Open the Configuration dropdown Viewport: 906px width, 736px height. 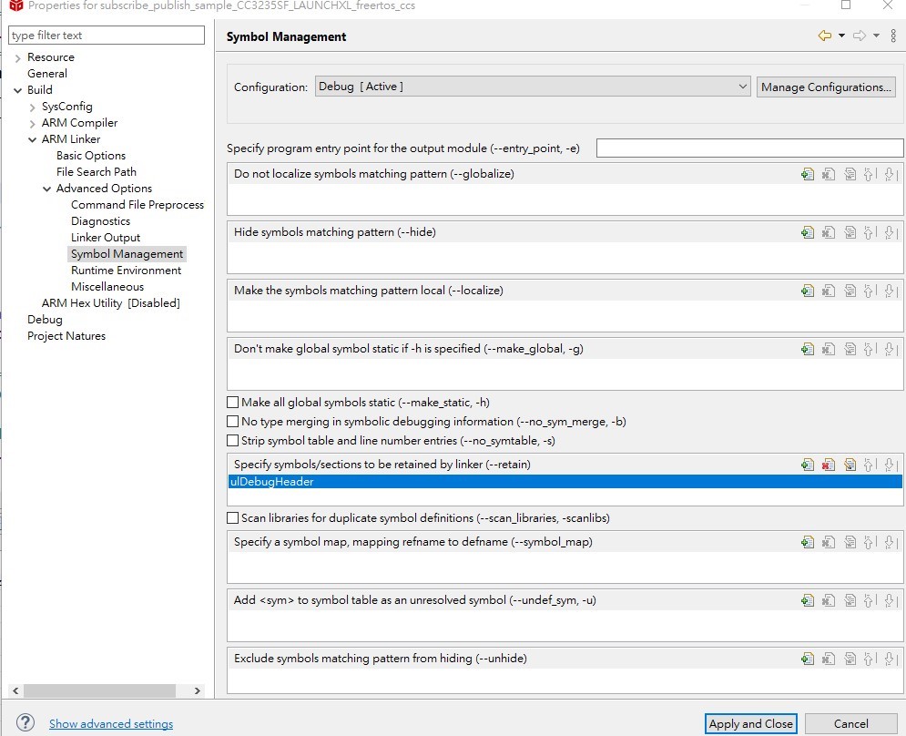(x=533, y=87)
